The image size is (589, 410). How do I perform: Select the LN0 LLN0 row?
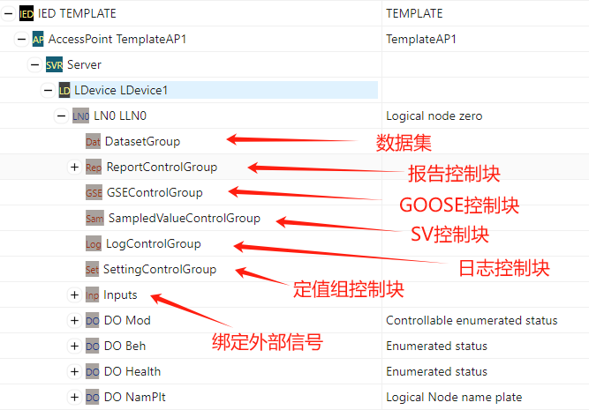coord(120,116)
